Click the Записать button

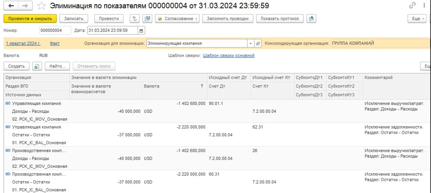(74, 19)
